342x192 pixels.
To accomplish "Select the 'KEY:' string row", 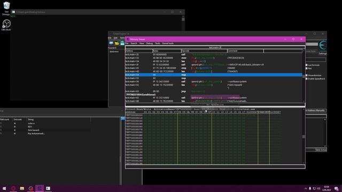I will (x=45, y=127).
